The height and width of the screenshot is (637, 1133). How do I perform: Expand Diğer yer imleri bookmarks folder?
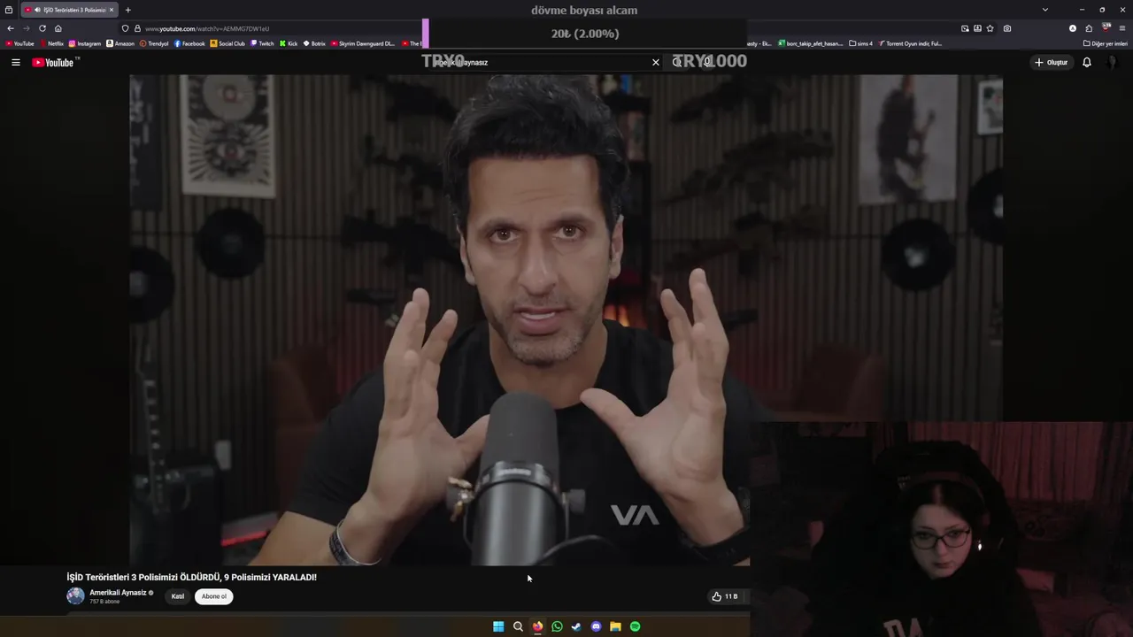[1106, 43]
